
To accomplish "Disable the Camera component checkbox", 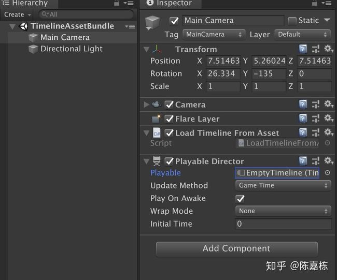I will click(x=169, y=105).
